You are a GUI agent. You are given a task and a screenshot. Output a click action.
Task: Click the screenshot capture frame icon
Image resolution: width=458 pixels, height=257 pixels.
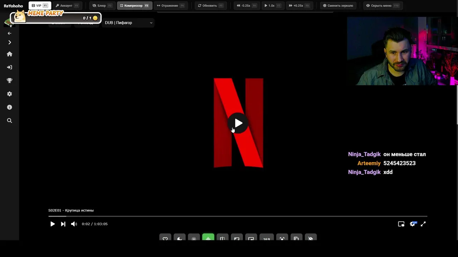[282, 238]
